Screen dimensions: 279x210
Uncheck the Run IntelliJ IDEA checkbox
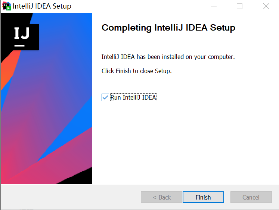click(x=105, y=97)
